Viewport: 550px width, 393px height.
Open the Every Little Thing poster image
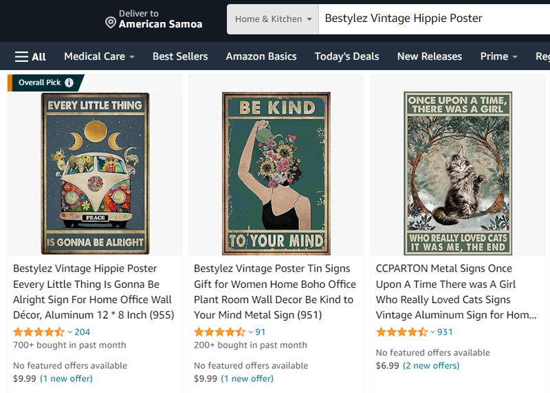pos(95,173)
